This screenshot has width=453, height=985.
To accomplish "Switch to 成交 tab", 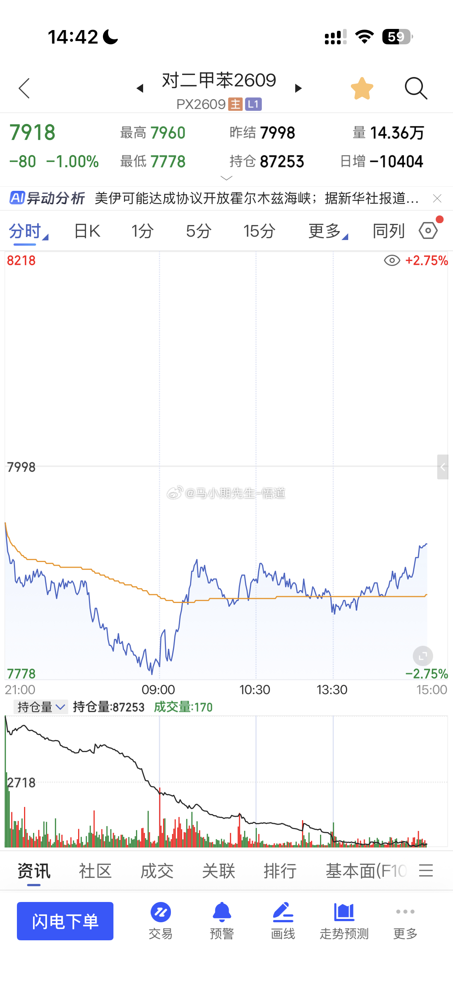I will click(x=157, y=872).
